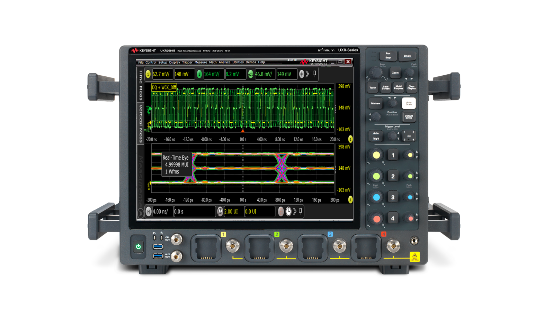Click the orange trigger marker on time axis
Screen dimensions: 554x311
click(x=243, y=131)
